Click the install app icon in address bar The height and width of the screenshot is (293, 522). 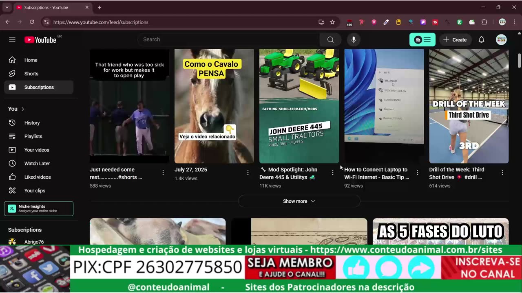click(321, 22)
